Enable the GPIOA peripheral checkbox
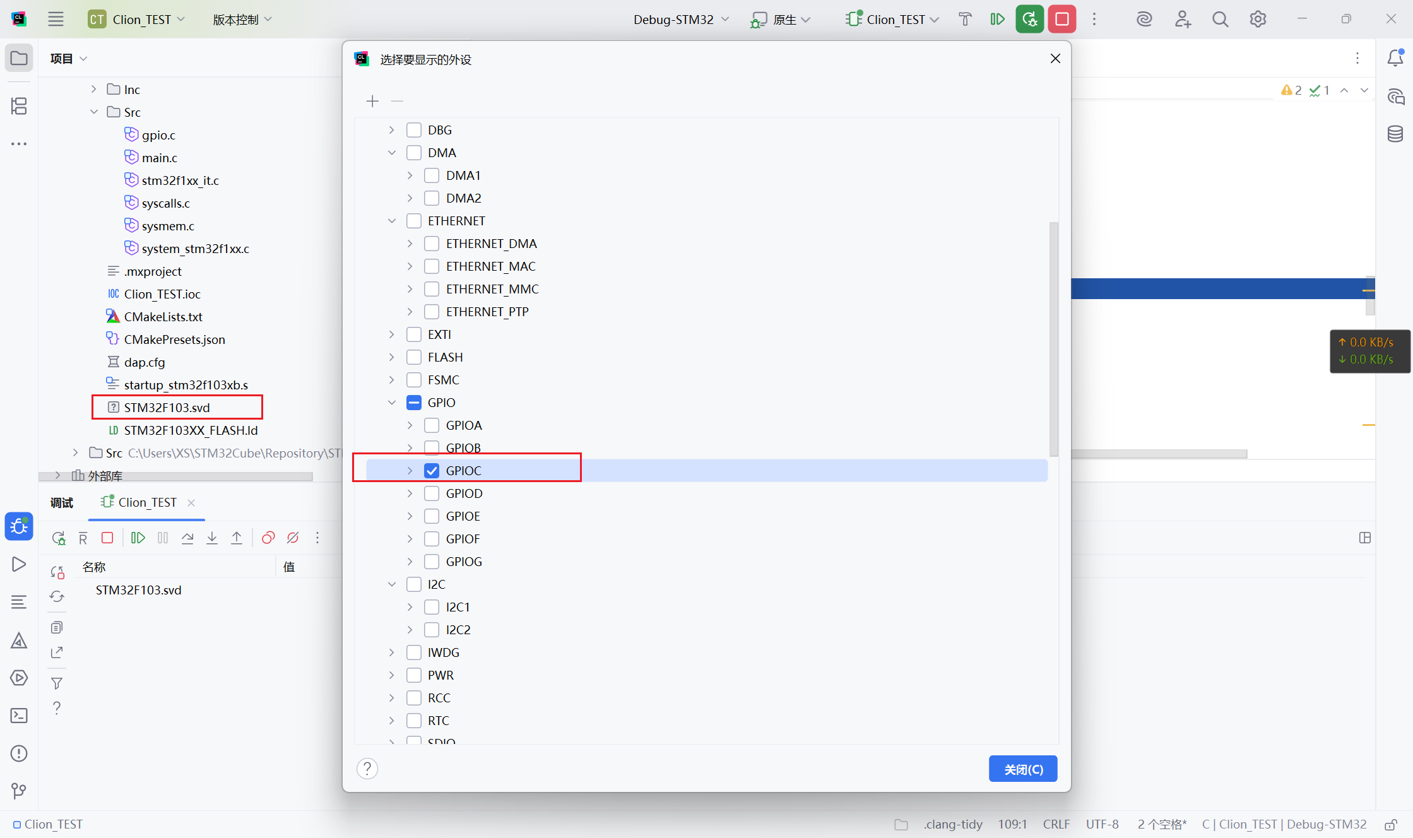The height and width of the screenshot is (838, 1413). [432, 425]
